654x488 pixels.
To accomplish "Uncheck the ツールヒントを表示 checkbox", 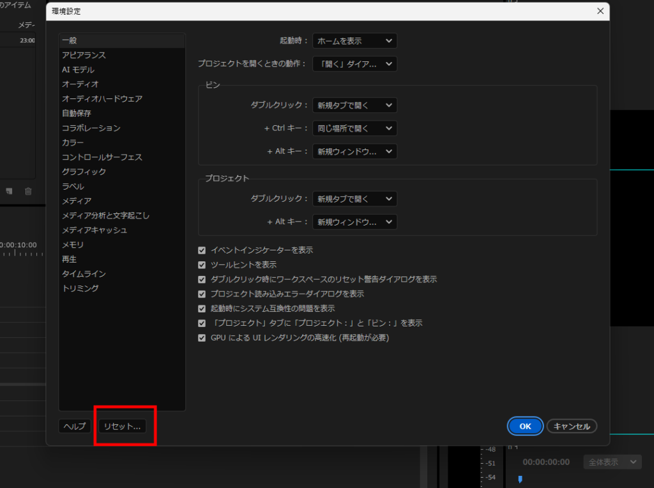I will (202, 265).
